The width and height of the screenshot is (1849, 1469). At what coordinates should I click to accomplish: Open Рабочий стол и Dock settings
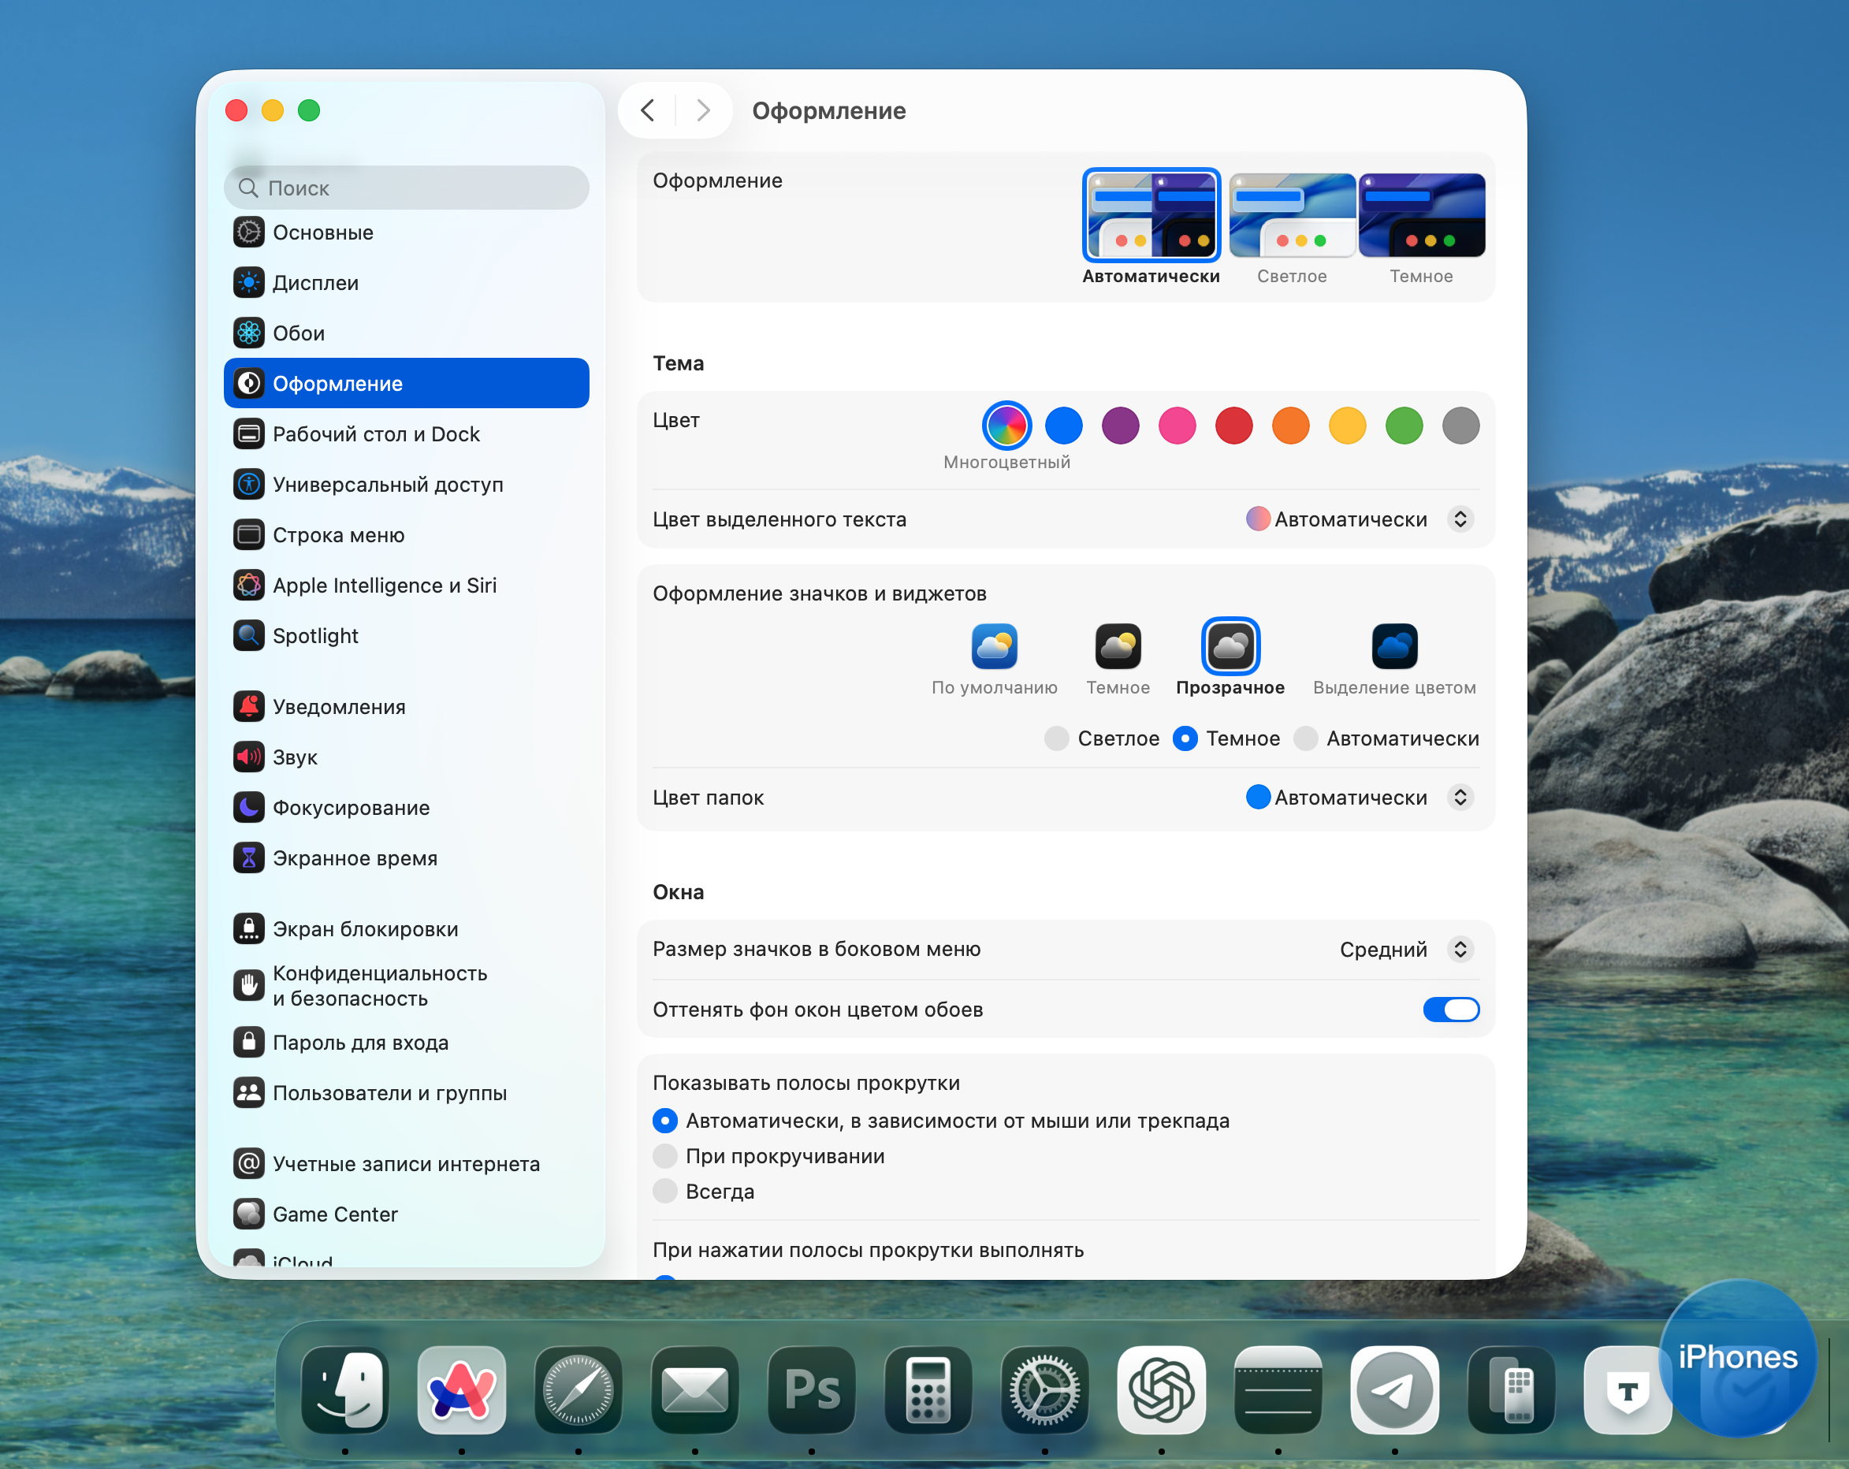pyautogui.click(x=376, y=434)
